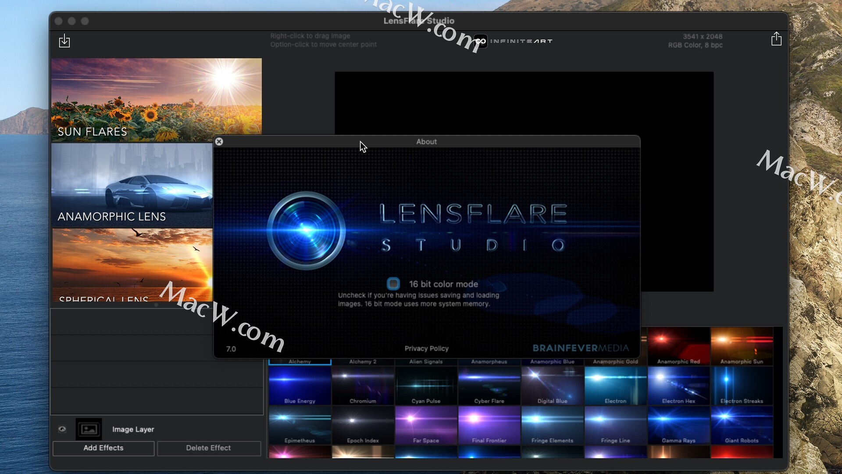This screenshot has height=474, width=842.
Task: Click the share export icon
Action: 776,39
